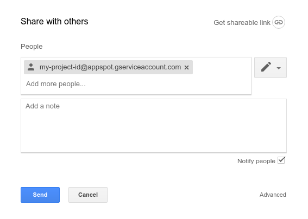Click the pencil edit-permission icon

tap(266, 67)
